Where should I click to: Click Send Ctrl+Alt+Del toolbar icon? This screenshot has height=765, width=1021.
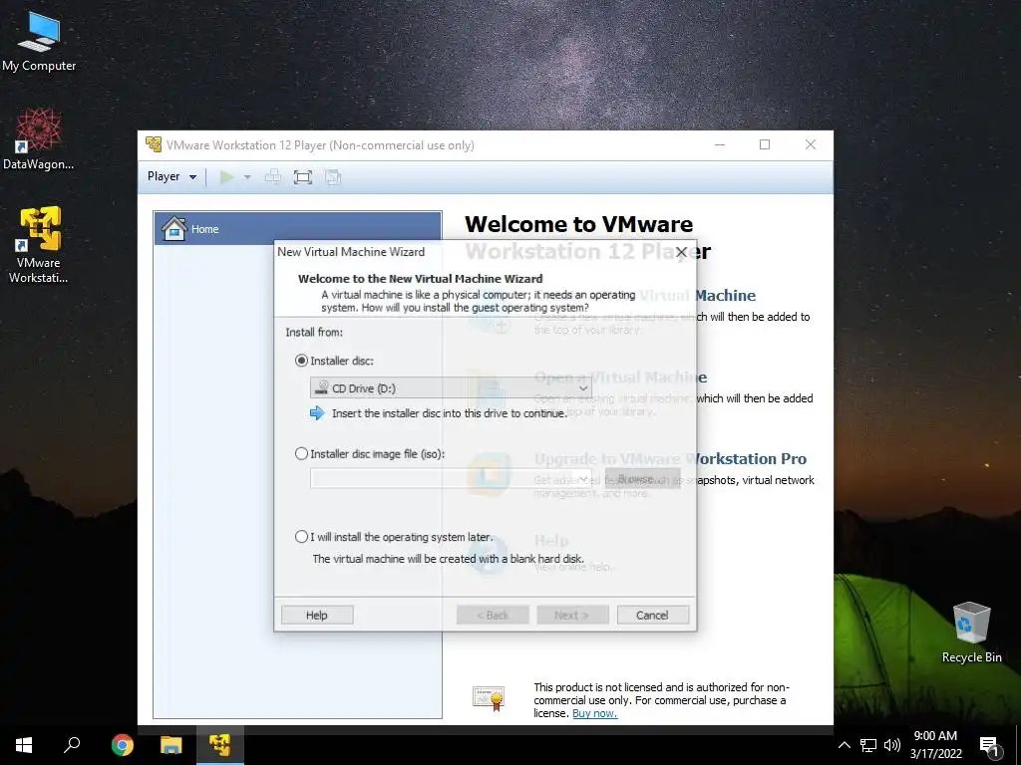(x=273, y=177)
